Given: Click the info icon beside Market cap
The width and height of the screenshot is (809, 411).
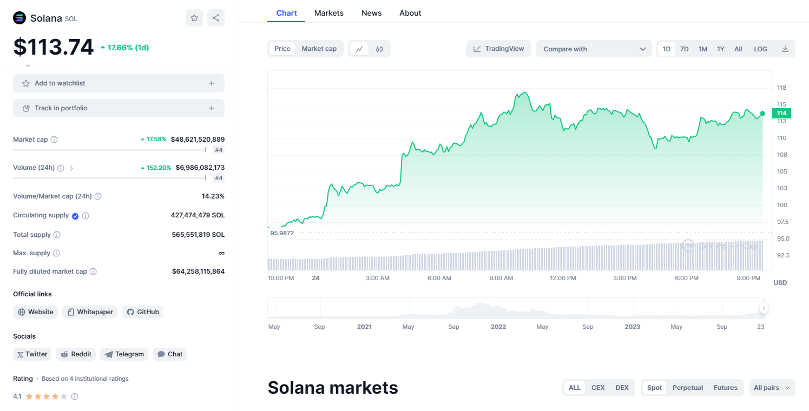Looking at the screenshot, I should coord(54,140).
